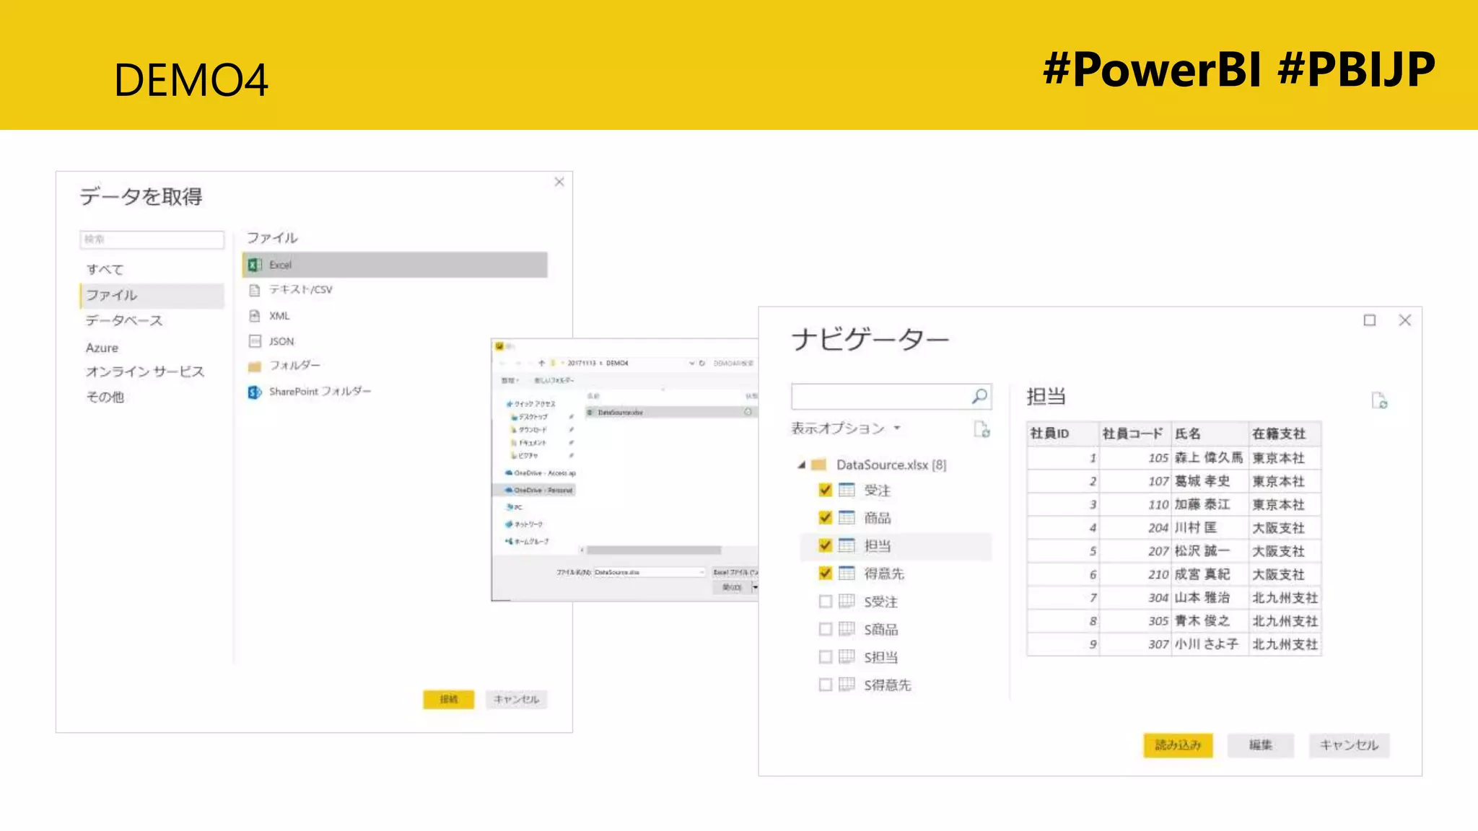Open the 表示オプション dropdown
Image resolution: width=1478 pixels, height=831 pixels.
(845, 428)
